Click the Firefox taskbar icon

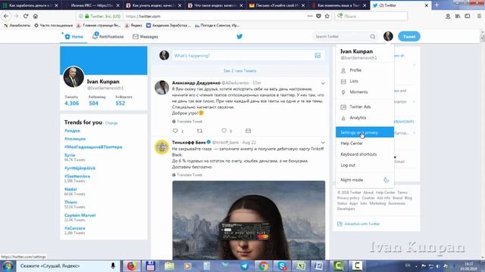pos(131,266)
